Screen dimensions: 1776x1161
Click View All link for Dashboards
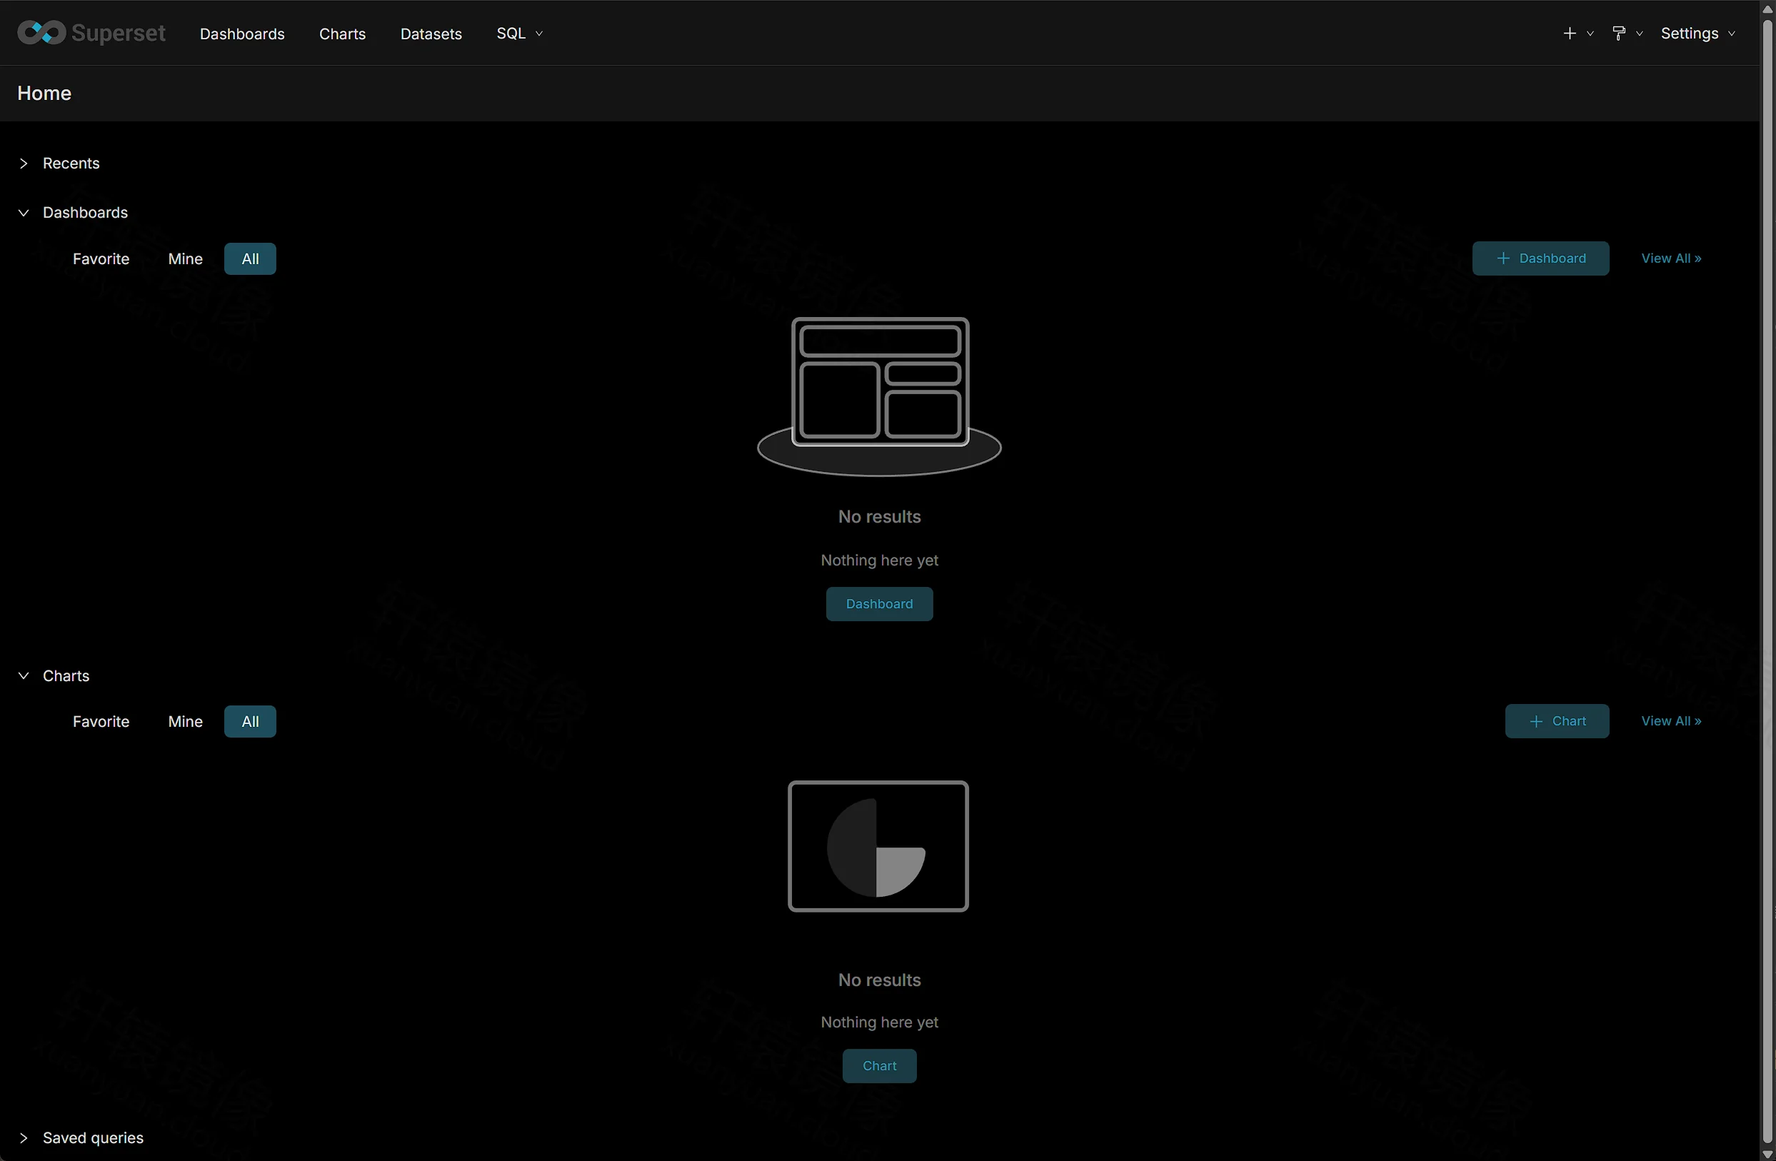(1671, 258)
